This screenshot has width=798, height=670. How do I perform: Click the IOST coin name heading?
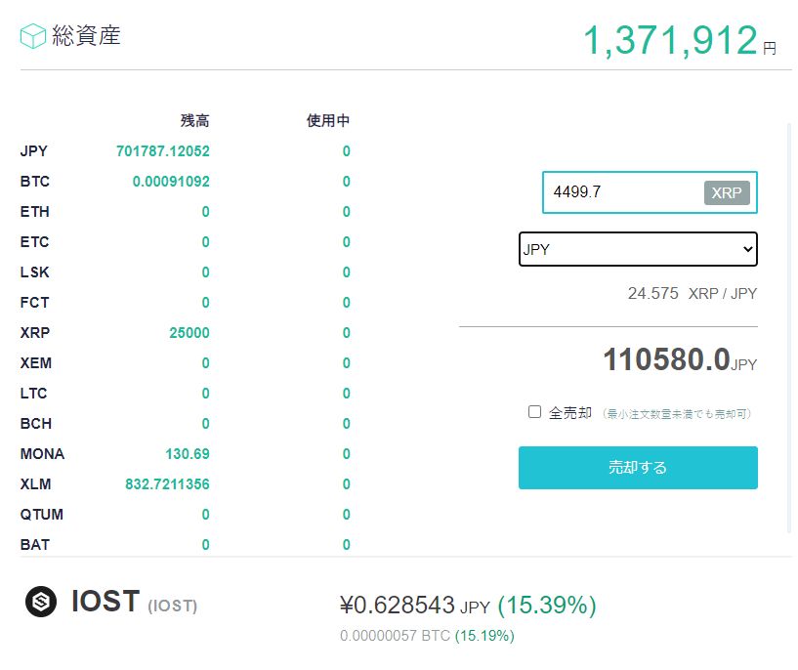click(105, 602)
